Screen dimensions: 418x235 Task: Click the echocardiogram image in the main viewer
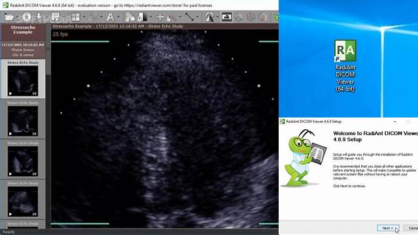(165, 129)
